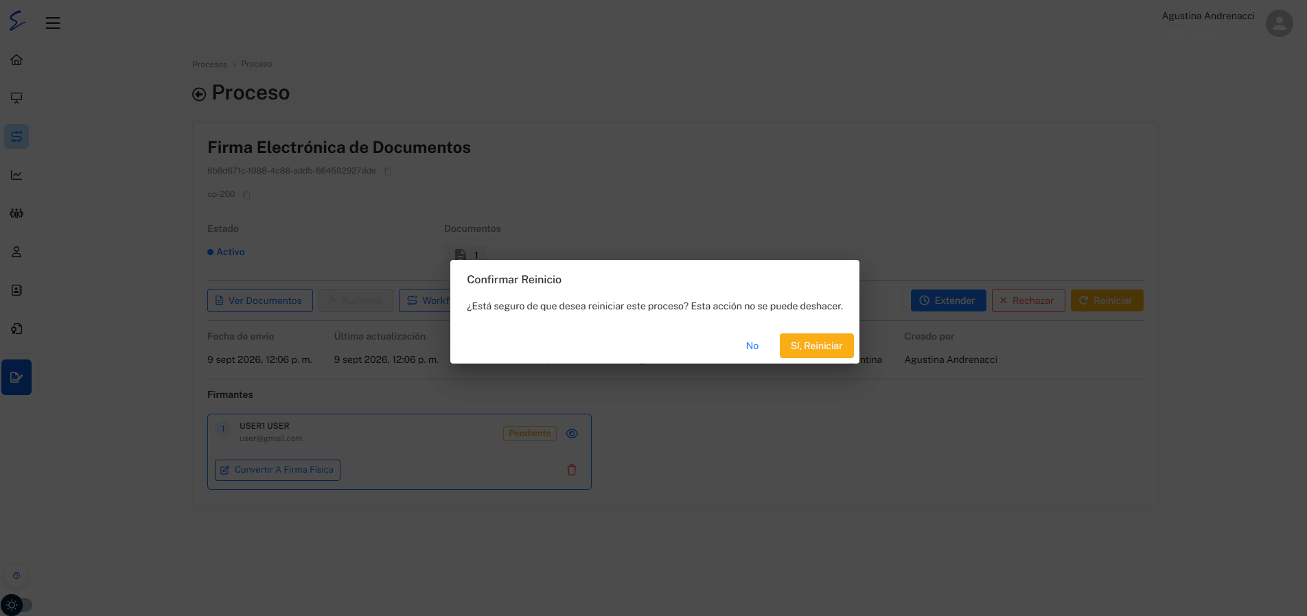View the signer with the eye icon

pyautogui.click(x=572, y=434)
